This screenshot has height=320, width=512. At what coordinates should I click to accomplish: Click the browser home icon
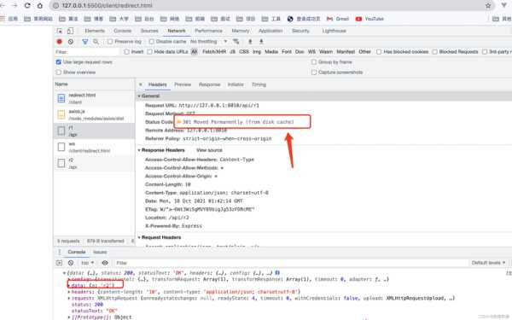40,6
